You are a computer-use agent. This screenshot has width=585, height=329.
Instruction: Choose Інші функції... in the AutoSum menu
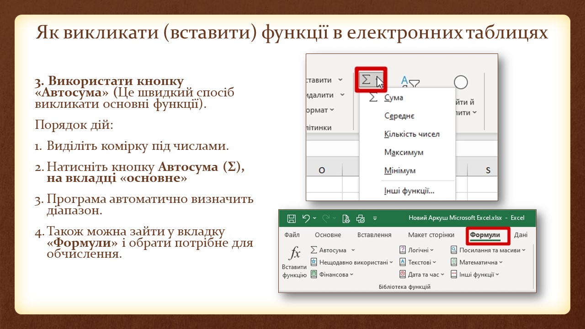pos(409,191)
